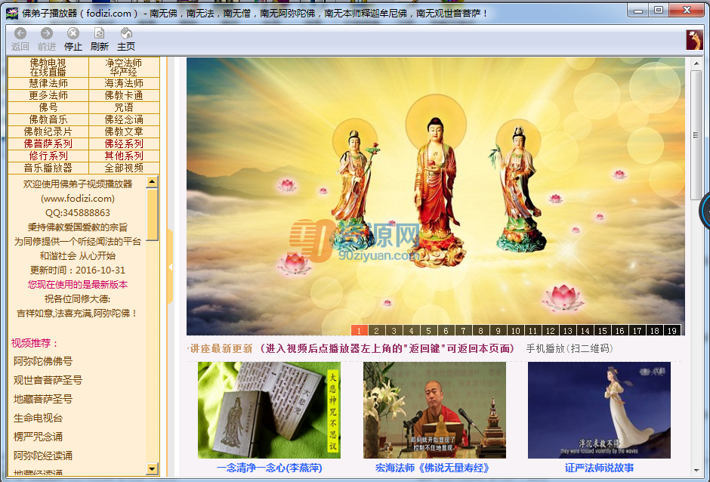Select 海涛法师 category
710x482 pixels.
[124, 83]
